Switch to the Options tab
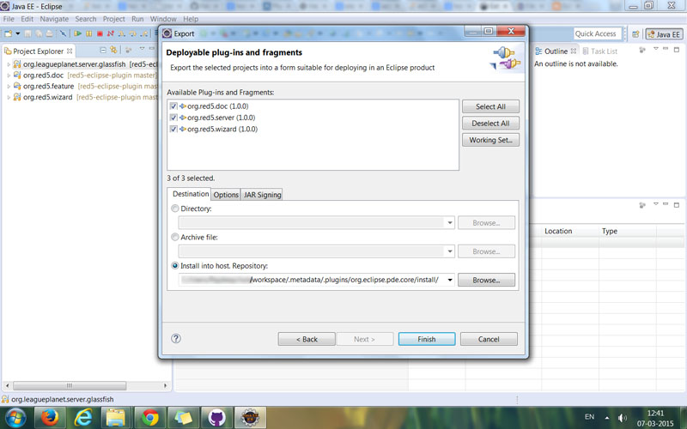 click(x=226, y=195)
